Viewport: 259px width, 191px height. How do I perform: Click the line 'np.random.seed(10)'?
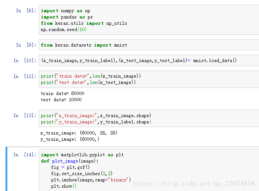(64, 30)
